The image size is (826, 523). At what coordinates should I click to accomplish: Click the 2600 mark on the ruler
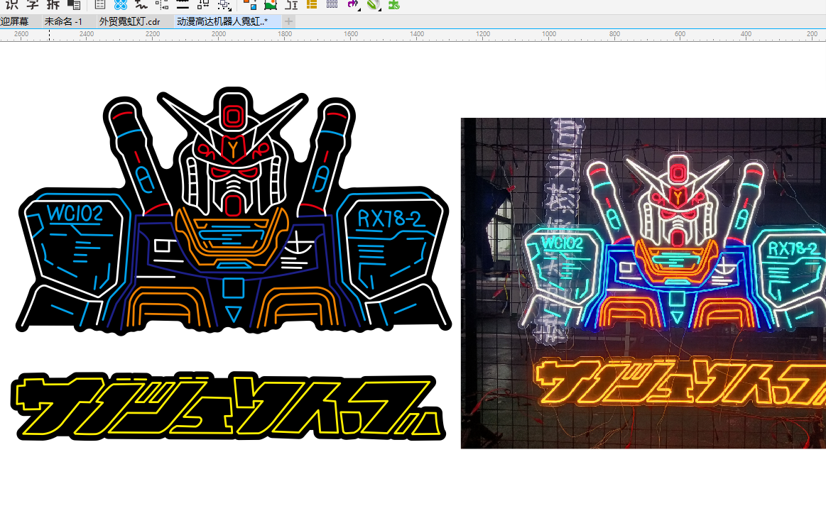click(21, 33)
